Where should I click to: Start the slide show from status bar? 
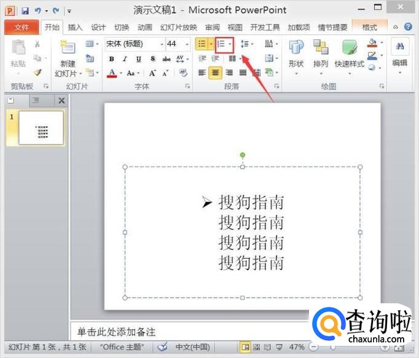(x=280, y=347)
